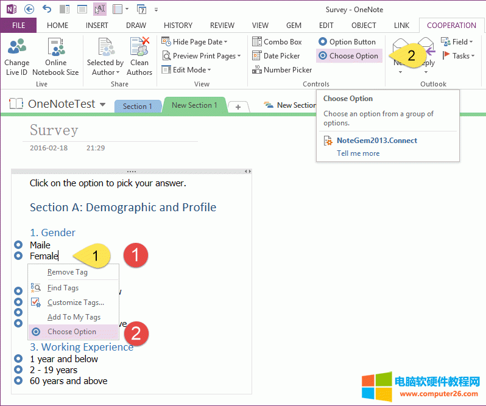
Task: Select the 1 year and below radio button
Action: coord(18,359)
